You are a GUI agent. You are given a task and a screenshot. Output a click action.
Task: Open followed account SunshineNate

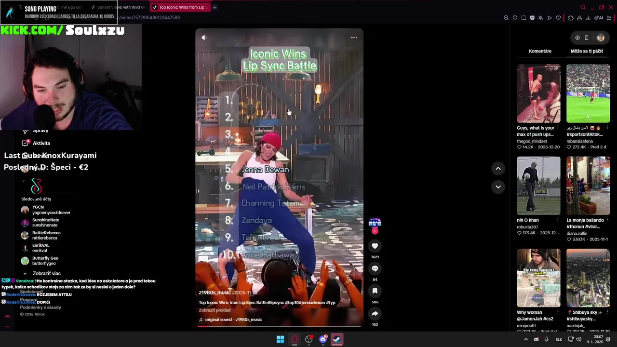pos(40,223)
